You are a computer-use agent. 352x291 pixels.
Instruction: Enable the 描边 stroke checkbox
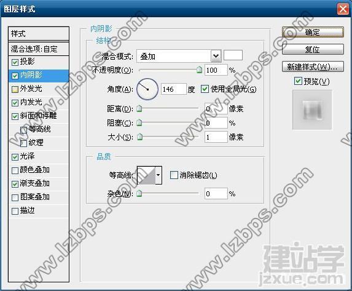click(15, 211)
